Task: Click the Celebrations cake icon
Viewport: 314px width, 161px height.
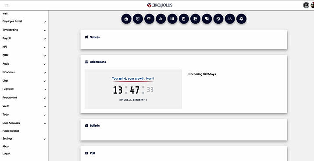Action: pos(86,62)
